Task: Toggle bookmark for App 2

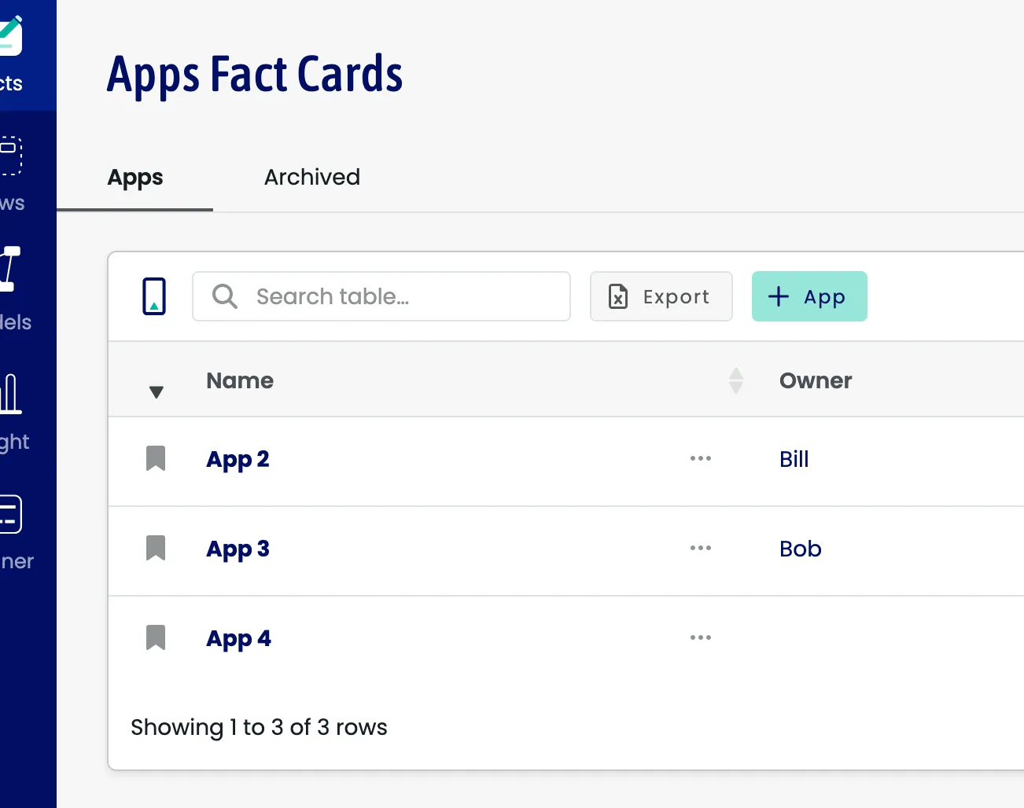Action: click(156, 458)
